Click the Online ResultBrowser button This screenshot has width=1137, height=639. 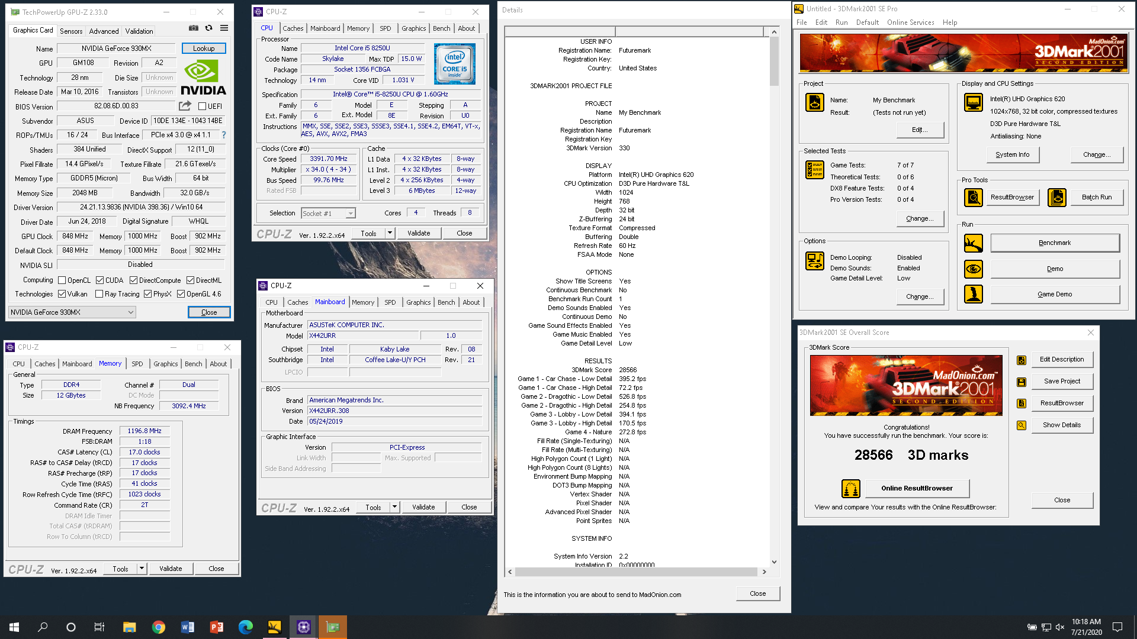[x=917, y=489]
